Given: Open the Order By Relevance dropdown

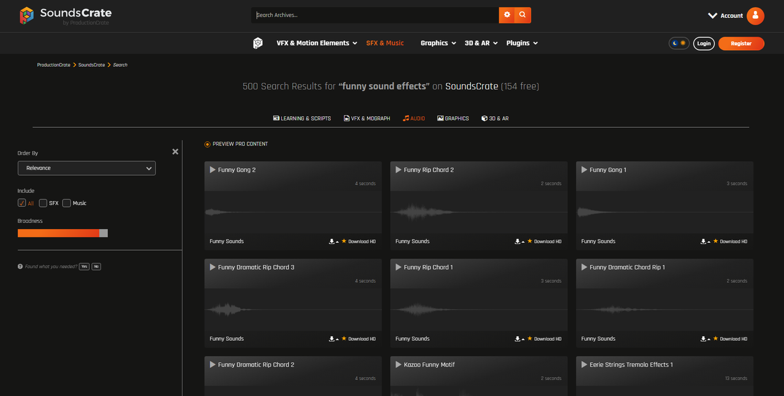Looking at the screenshot, I should (x=86, y=168).
